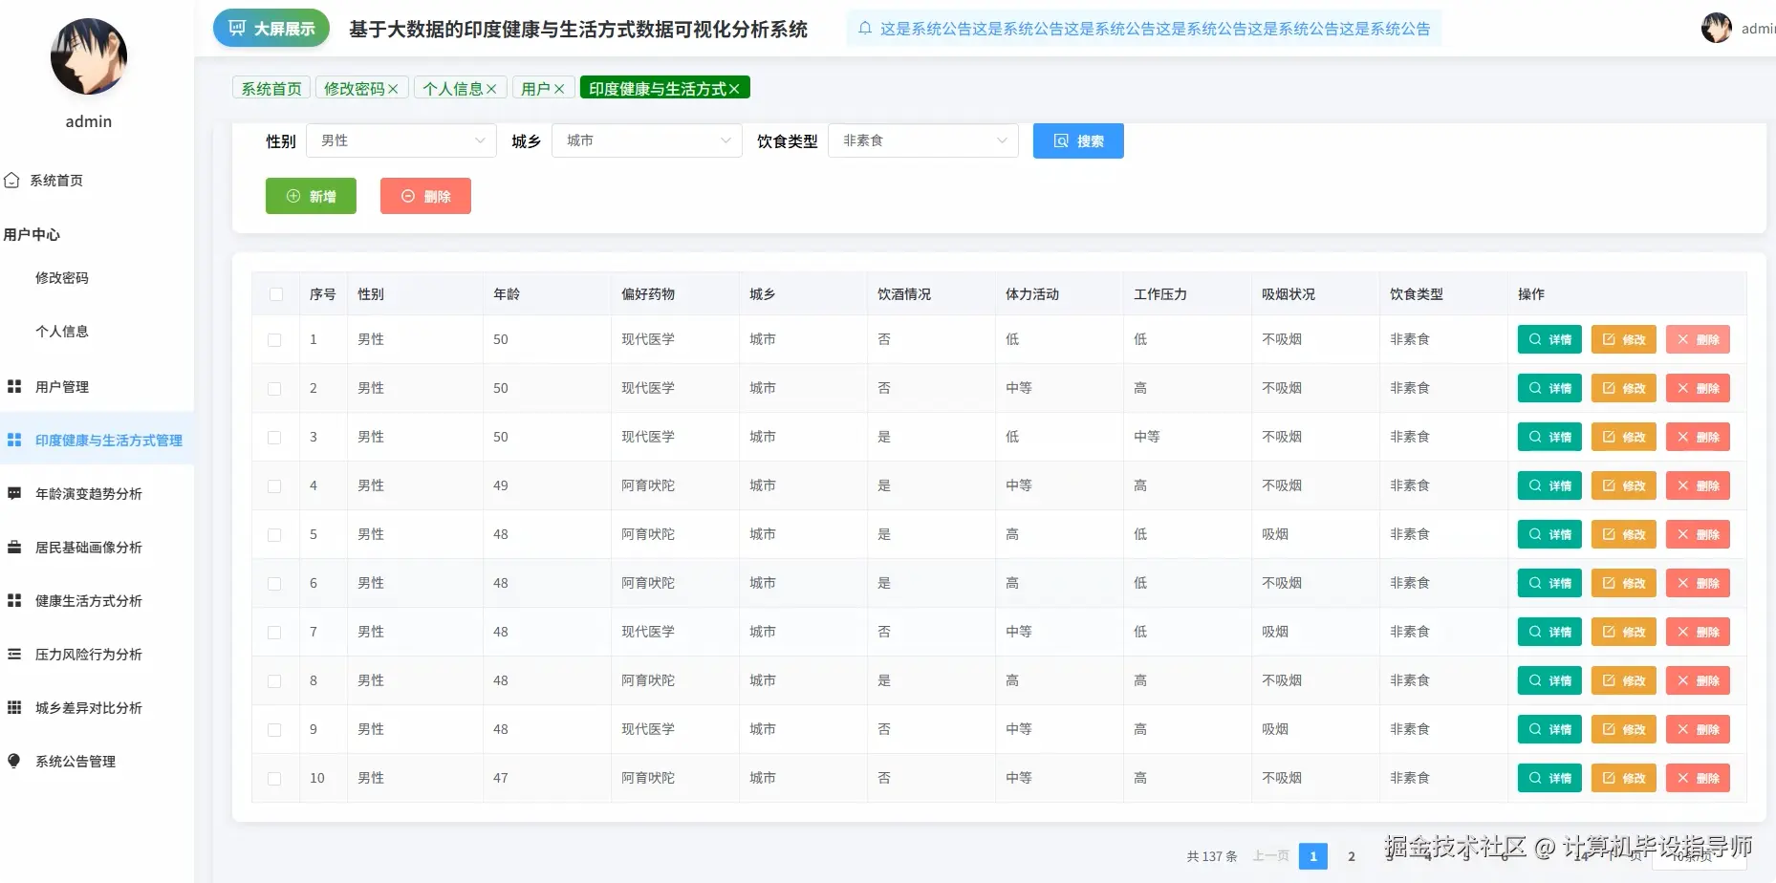Screen dimensions: 1776x883
Task: Click the 大屏展示 button
Action: [271, 29]
